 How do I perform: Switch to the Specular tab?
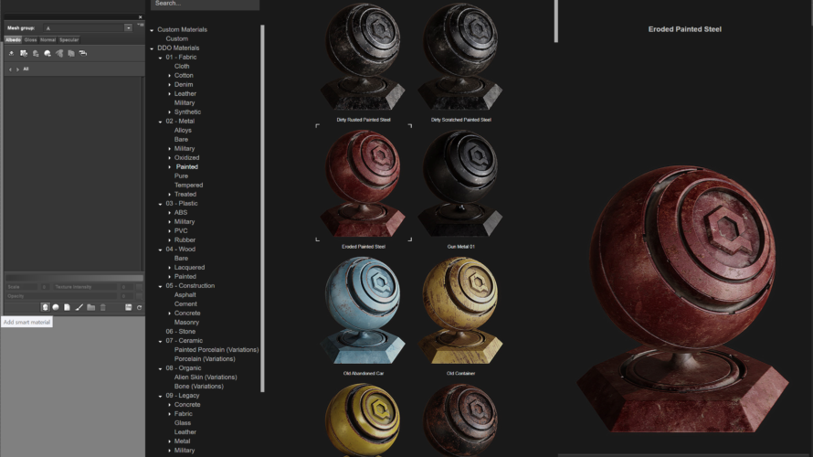tap(69, 40)
